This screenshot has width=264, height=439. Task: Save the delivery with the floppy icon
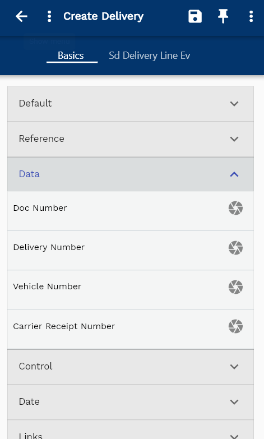point(195,16)
